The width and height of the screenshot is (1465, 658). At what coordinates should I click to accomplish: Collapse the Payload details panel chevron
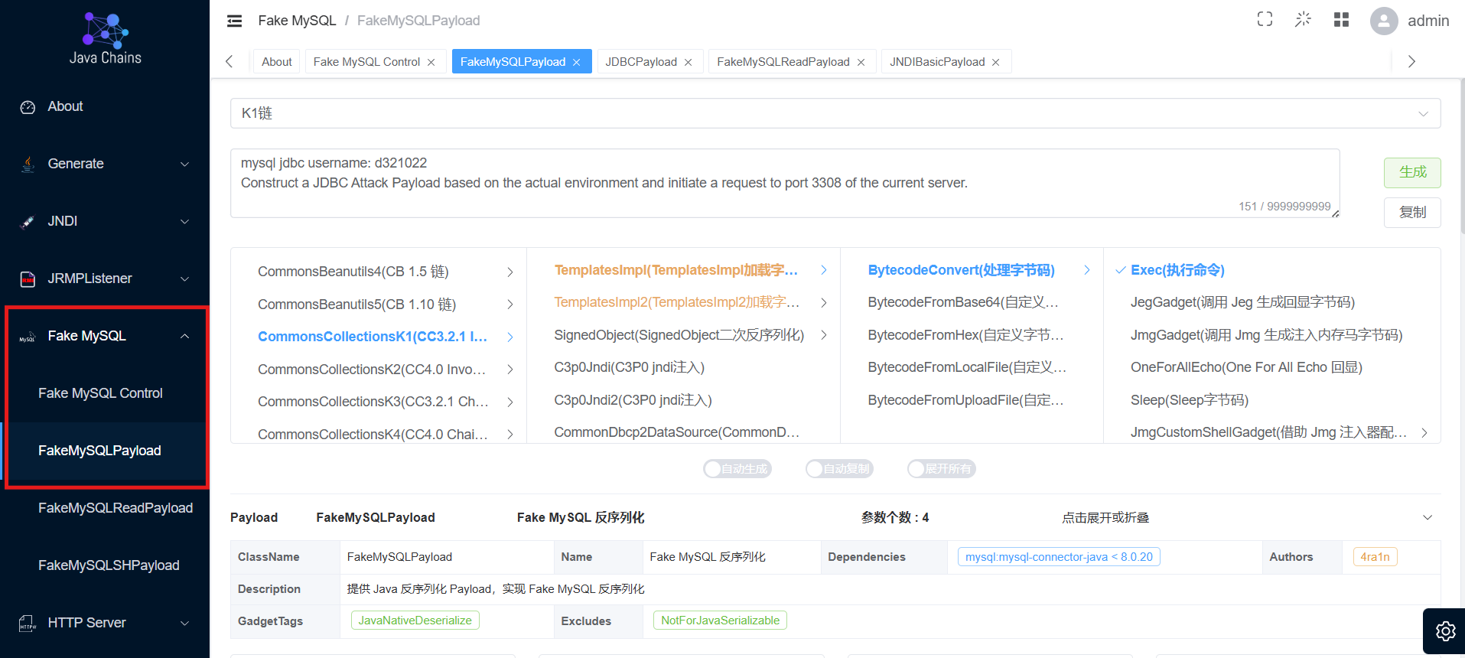click(1428, 518)
